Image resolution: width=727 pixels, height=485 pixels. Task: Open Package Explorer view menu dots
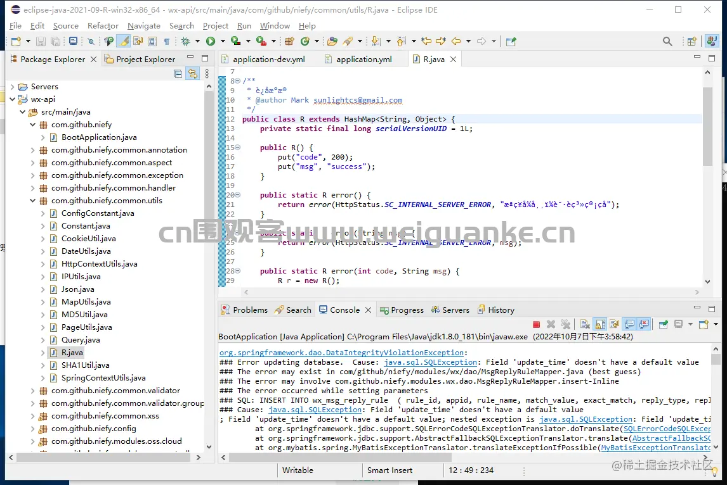pyautogui.click(x=207, y=73)
